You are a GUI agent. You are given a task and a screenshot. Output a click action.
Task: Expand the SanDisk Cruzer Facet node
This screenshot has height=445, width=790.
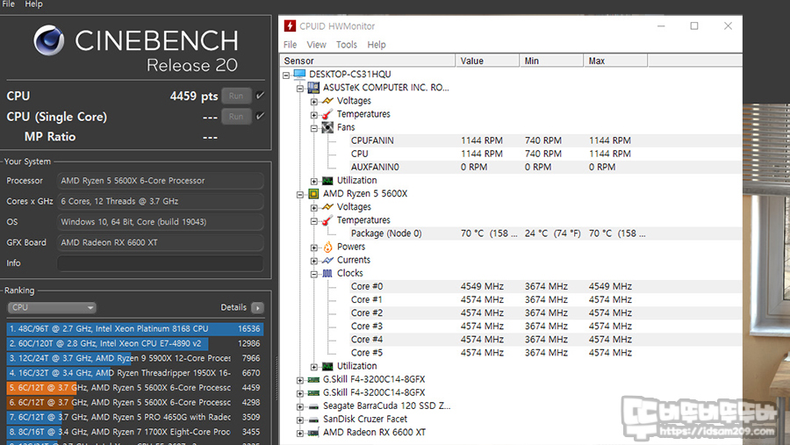tap(300, 420)
